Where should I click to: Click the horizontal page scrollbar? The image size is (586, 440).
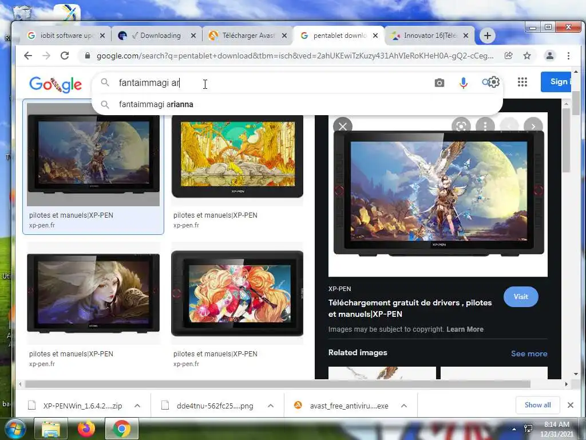(x=278, y=384)
